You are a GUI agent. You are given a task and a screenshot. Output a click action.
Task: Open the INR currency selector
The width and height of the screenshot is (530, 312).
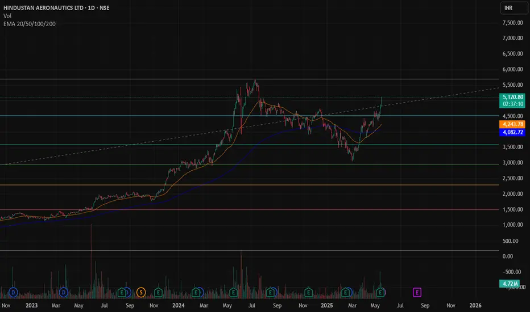(514, 8)
